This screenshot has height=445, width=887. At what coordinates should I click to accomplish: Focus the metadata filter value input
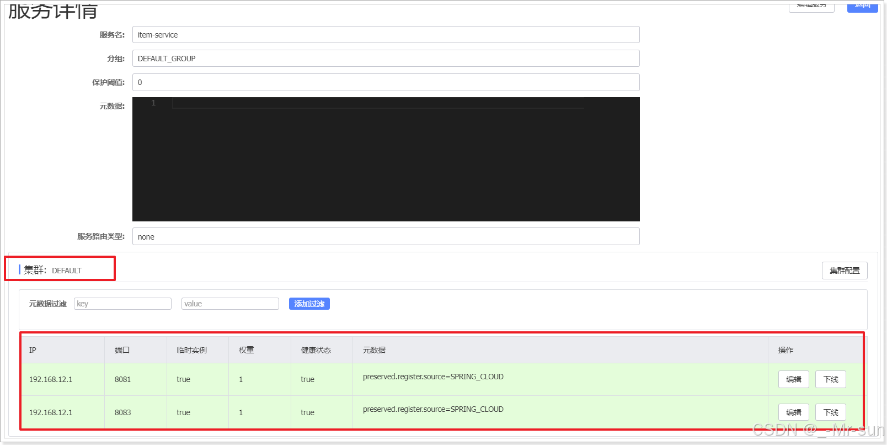tap(230, 304)
